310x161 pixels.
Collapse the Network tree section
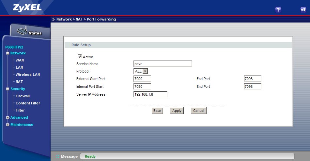tap(8, 53)
